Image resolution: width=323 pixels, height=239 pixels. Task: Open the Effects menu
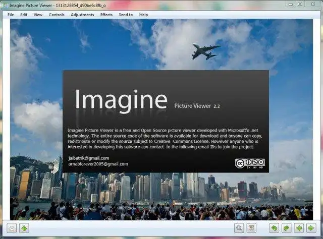pyautogui.click(x=106, y=15)
